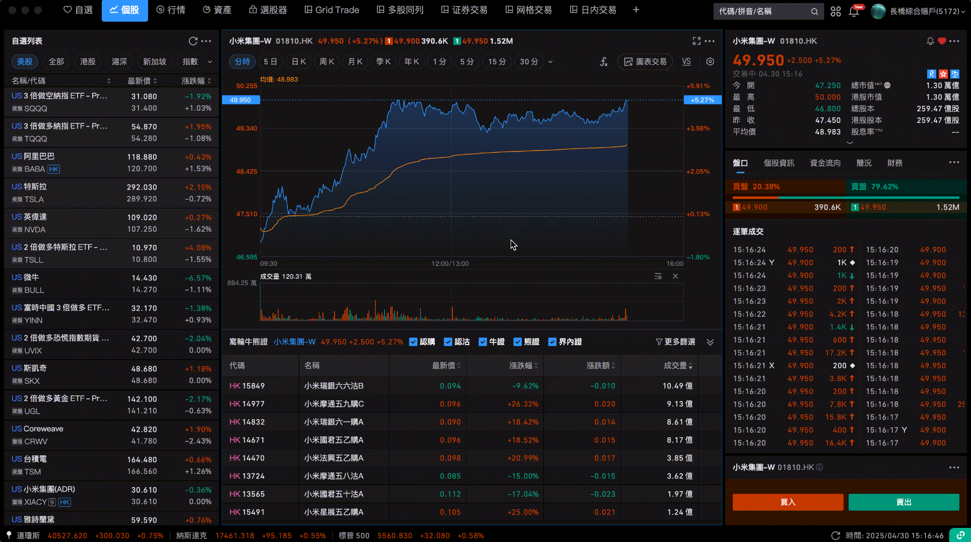Screen dimensions: 971x542
Task: Open notifications bell in top bar
Action: (x=854, y=12)
